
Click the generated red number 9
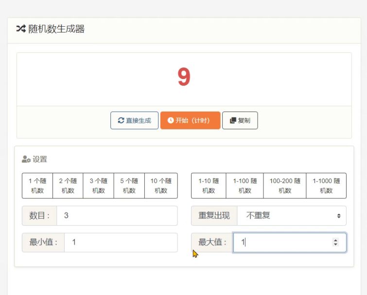pyautogui.click(x=184, y=78)
